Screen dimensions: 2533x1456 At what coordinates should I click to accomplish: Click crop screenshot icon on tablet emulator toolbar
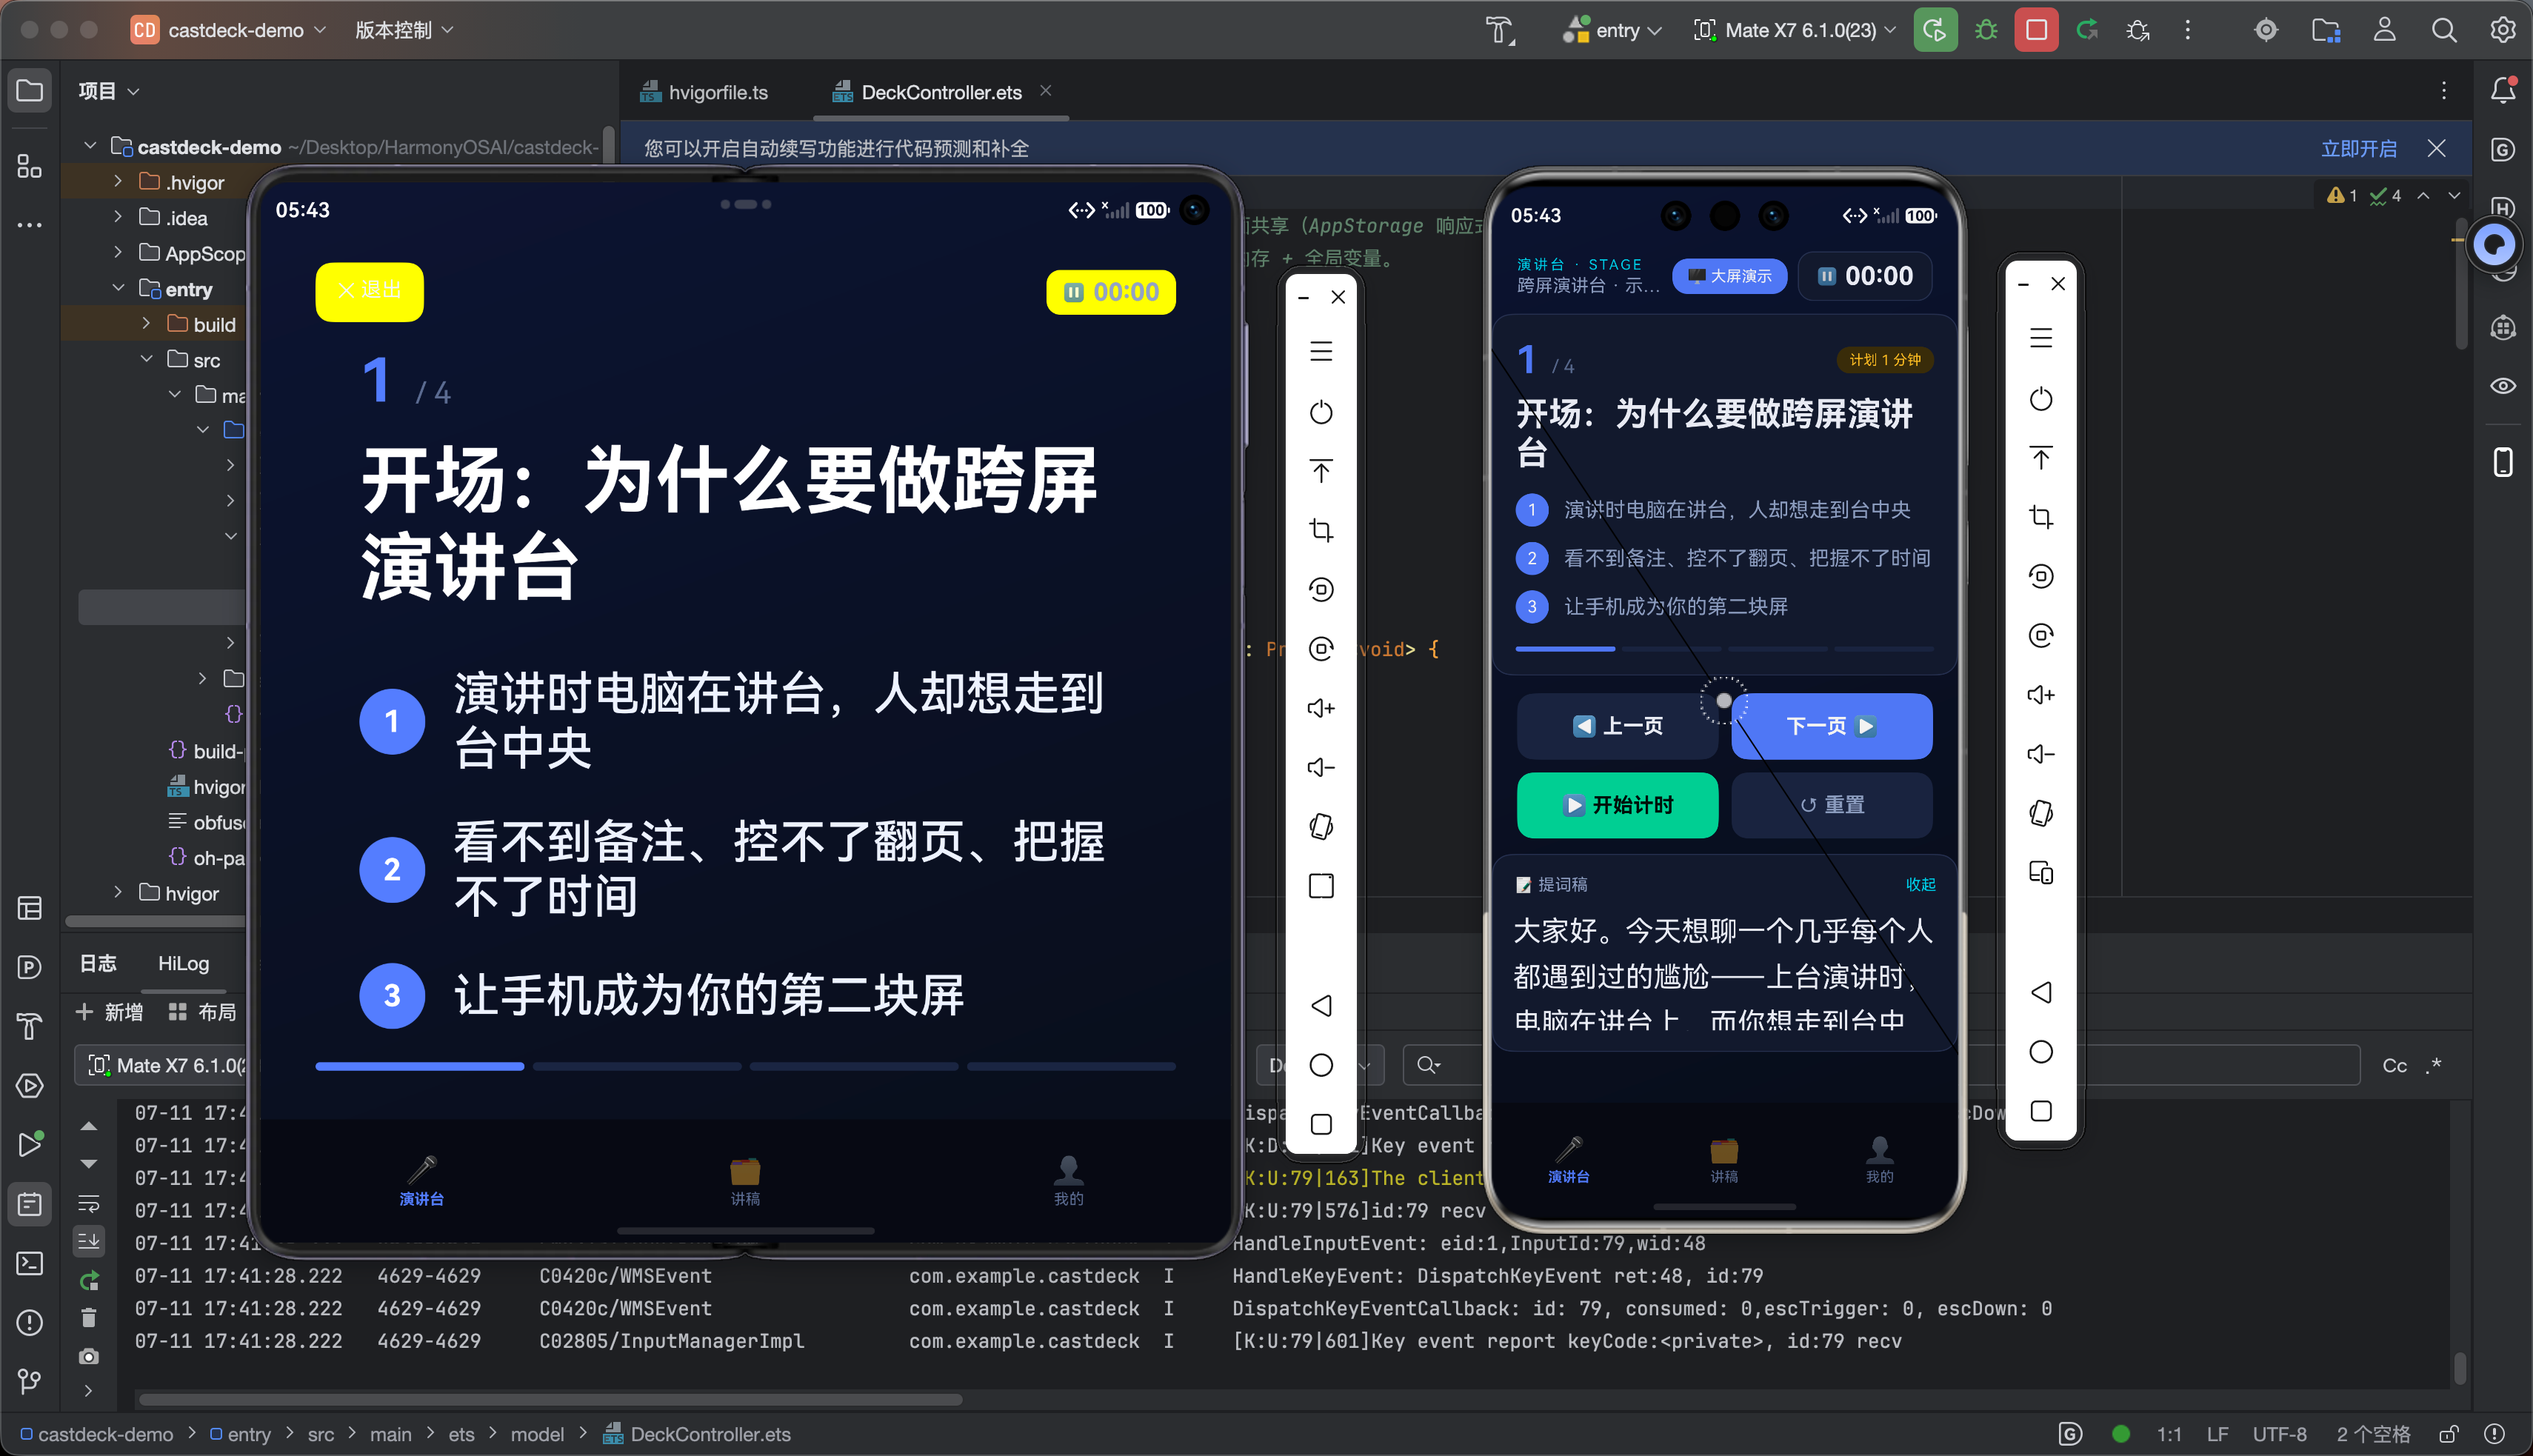click(1321, 530)
